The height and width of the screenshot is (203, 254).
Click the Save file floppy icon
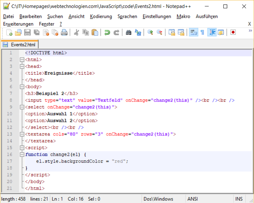27,33
